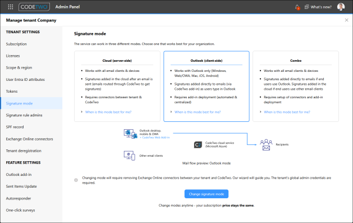Click the CodeTwo logo

34,7
